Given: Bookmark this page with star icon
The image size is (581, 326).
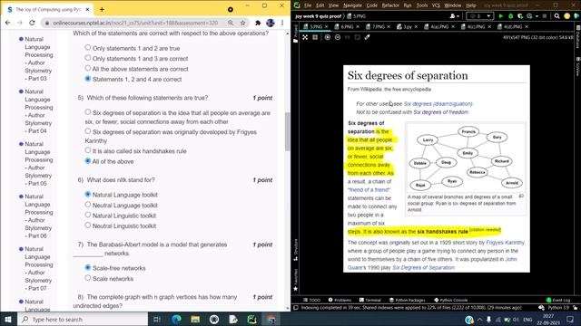Looking at the screenshot, I should pos(242,23).
